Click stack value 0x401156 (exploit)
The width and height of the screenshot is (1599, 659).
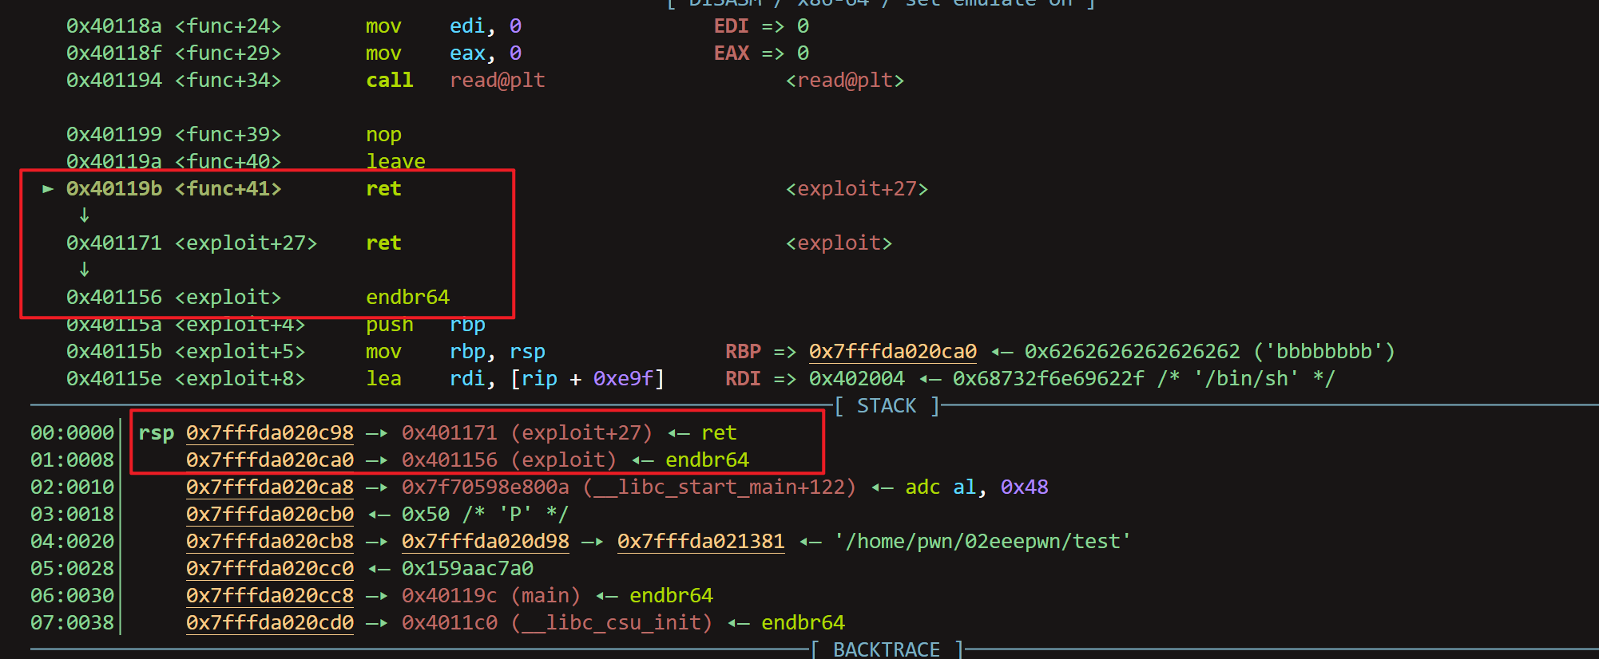pyautogui.click(x=510, y=460)
